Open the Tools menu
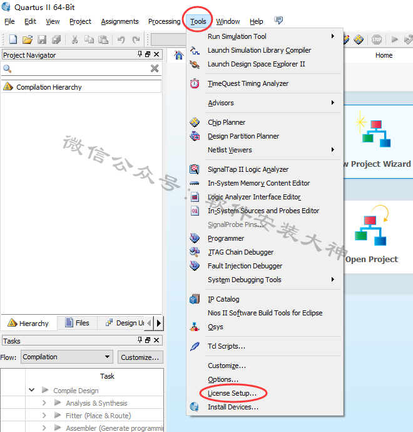413x432 pixels. [x=198, y=21]
